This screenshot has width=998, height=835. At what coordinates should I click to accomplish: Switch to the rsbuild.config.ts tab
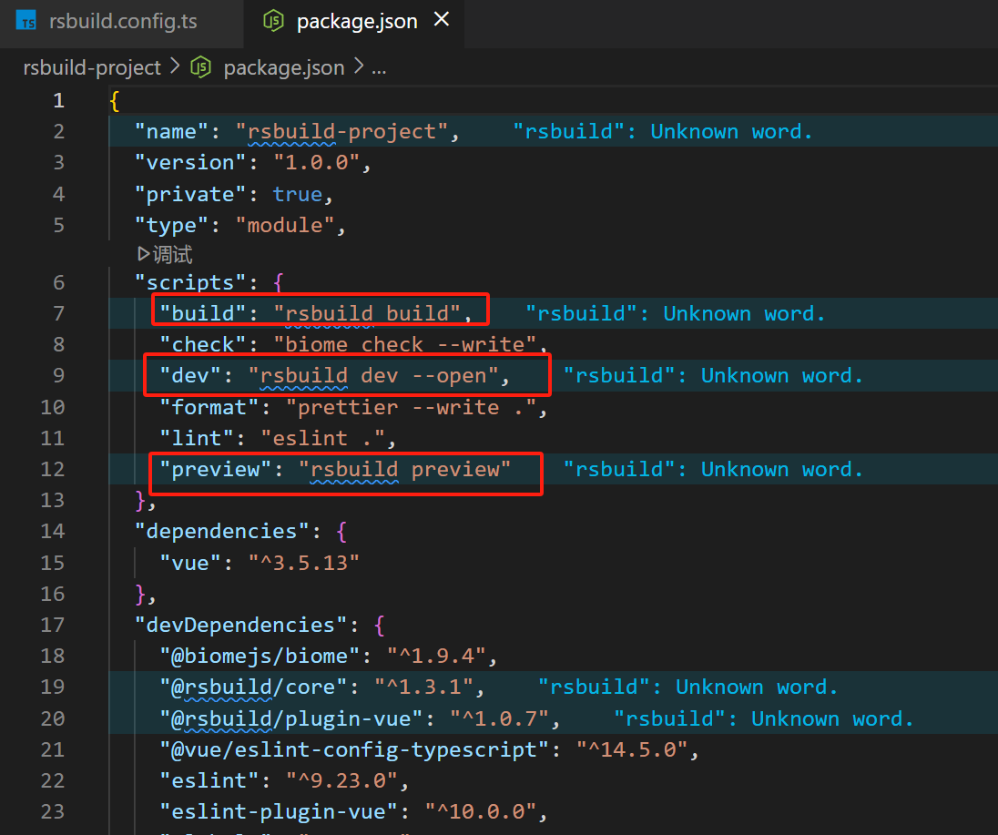click(x=121, y=22)
